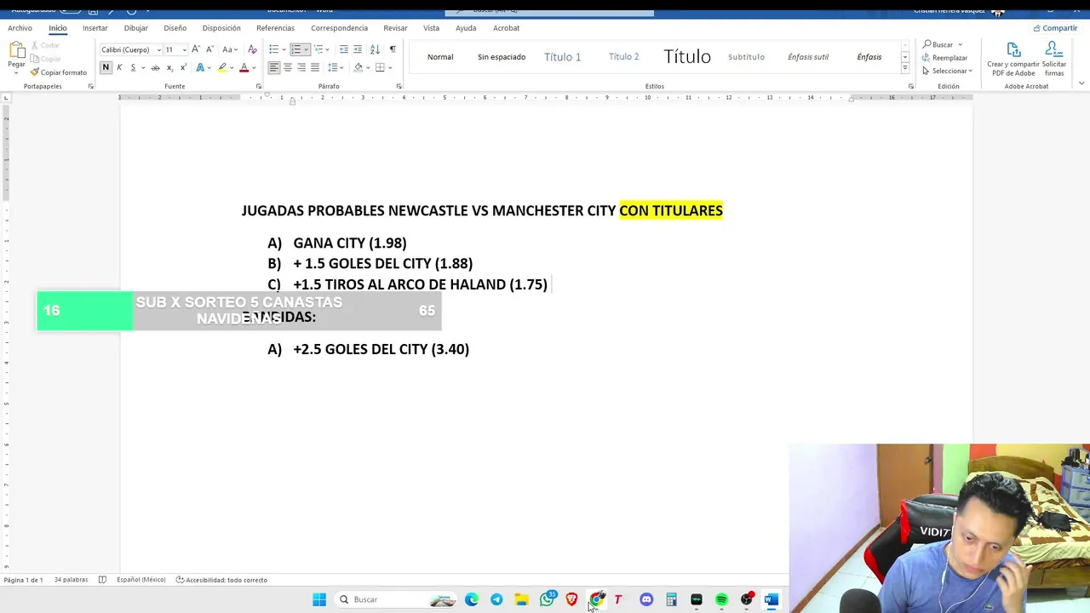This screenshot has width=1090, height=613.
Task: Click the taskbar Buscar search field
Action: tap(395, 599)
